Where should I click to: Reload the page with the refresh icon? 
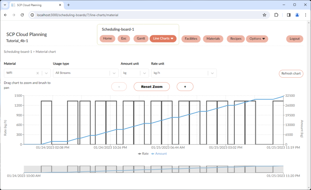pos(22,15)
